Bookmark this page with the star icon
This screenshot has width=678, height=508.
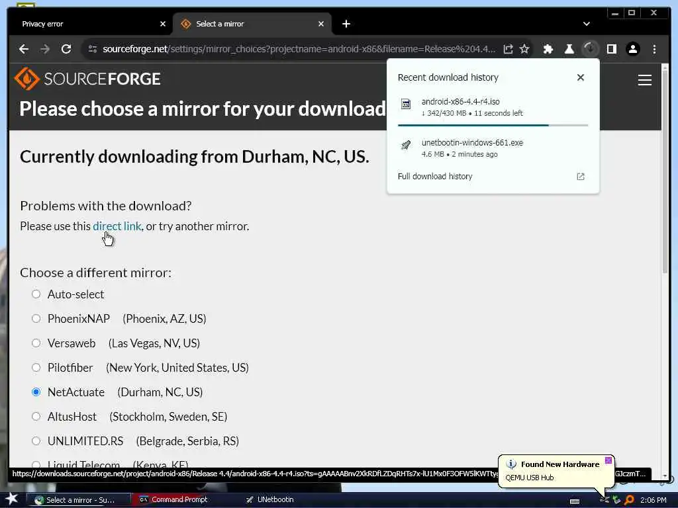[x=524, y=49]
